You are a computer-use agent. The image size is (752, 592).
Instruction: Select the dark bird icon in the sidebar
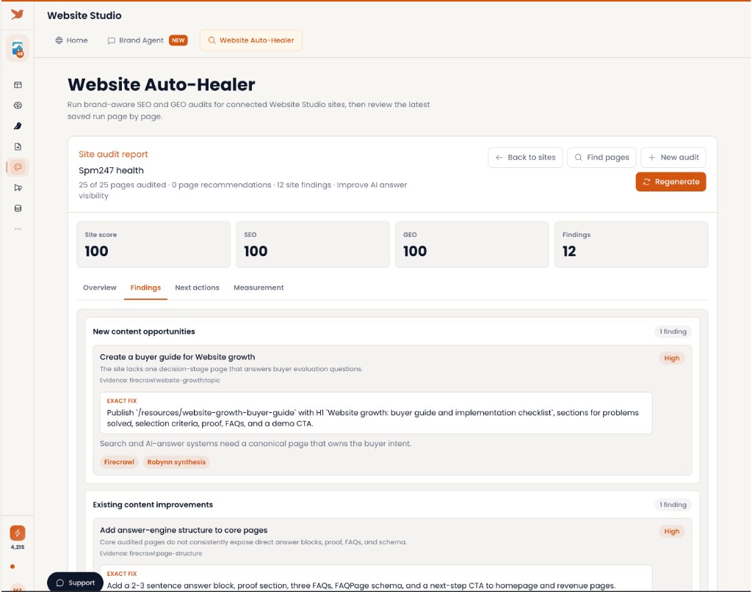pyautogui.click(x=18, y=126)
